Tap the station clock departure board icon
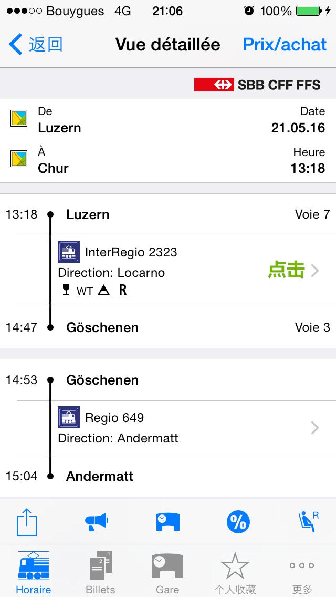This screenshot has width=336, height=597. [x=168, y=522]
